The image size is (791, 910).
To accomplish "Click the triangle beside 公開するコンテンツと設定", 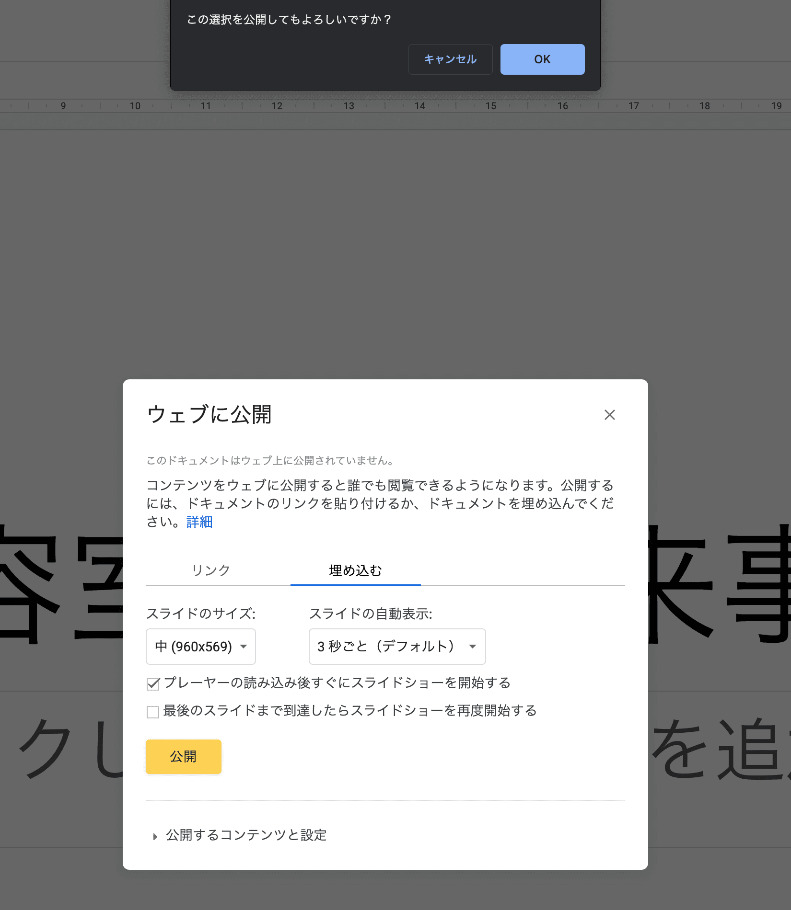I will (x=155, y=836).
